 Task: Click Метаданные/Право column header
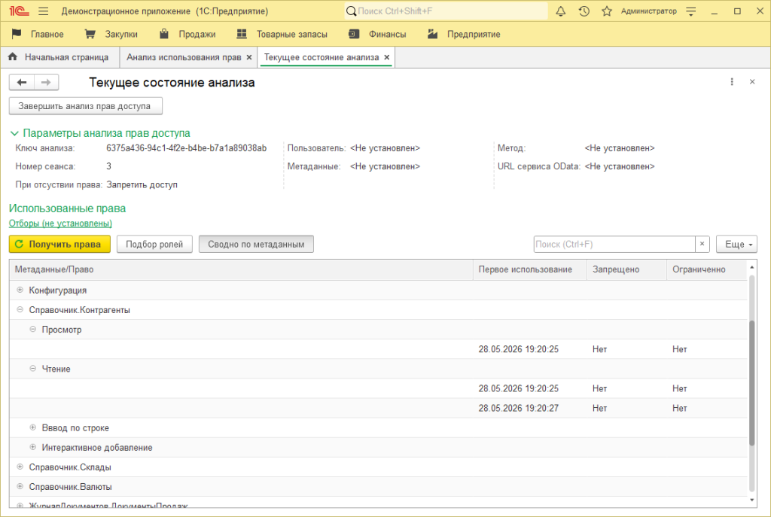[x=241, y=269]
